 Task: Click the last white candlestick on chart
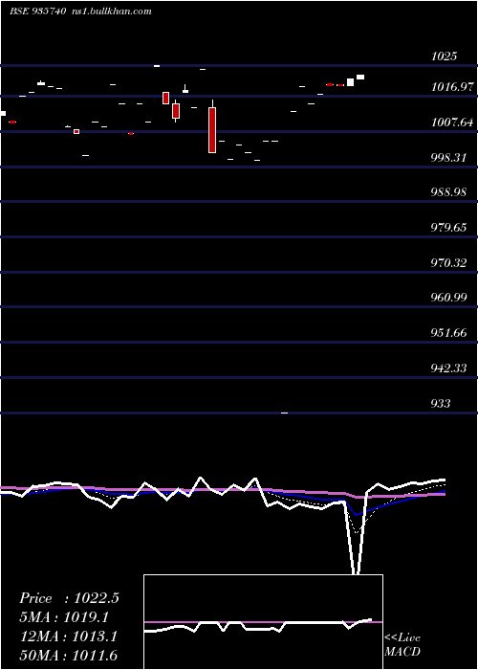360,77
